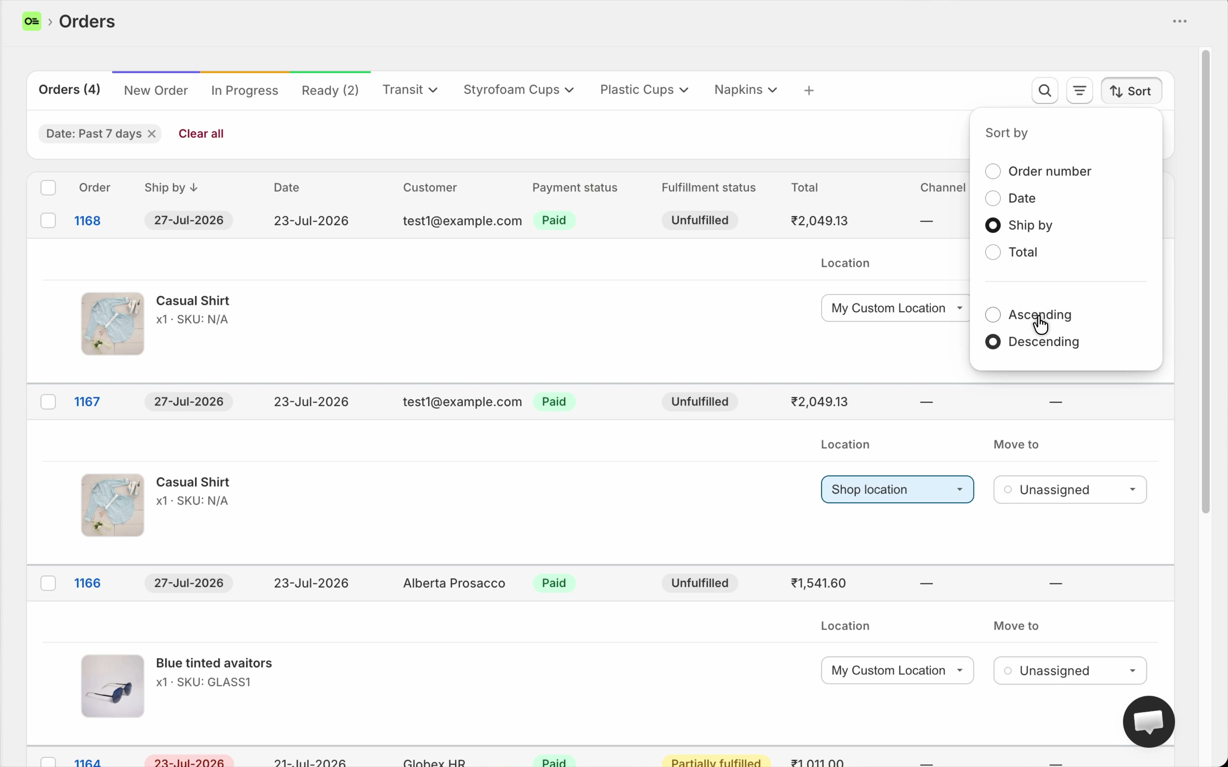Click Blue tinted avaitors product name
The height and width of the screenshot is (767, 1228).
[x=214, y=663]
